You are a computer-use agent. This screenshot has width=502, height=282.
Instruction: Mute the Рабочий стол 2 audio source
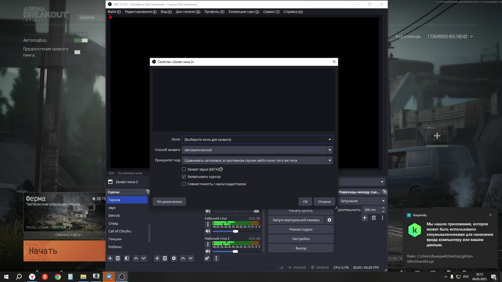(208, 251)
